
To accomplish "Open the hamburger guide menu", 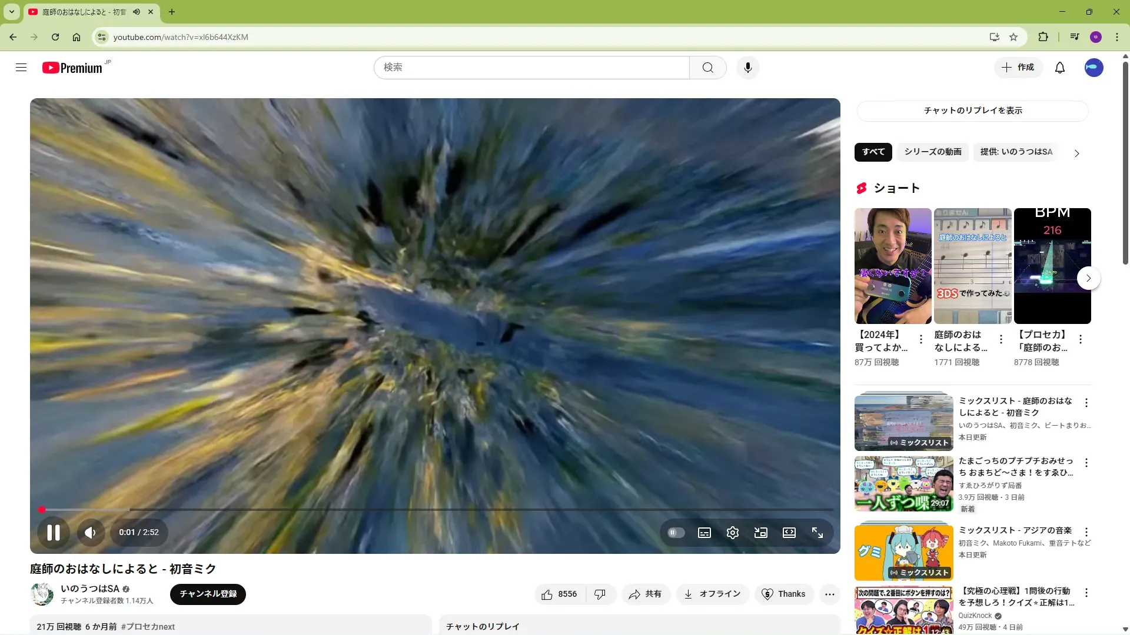I will (x=21, y=68).
